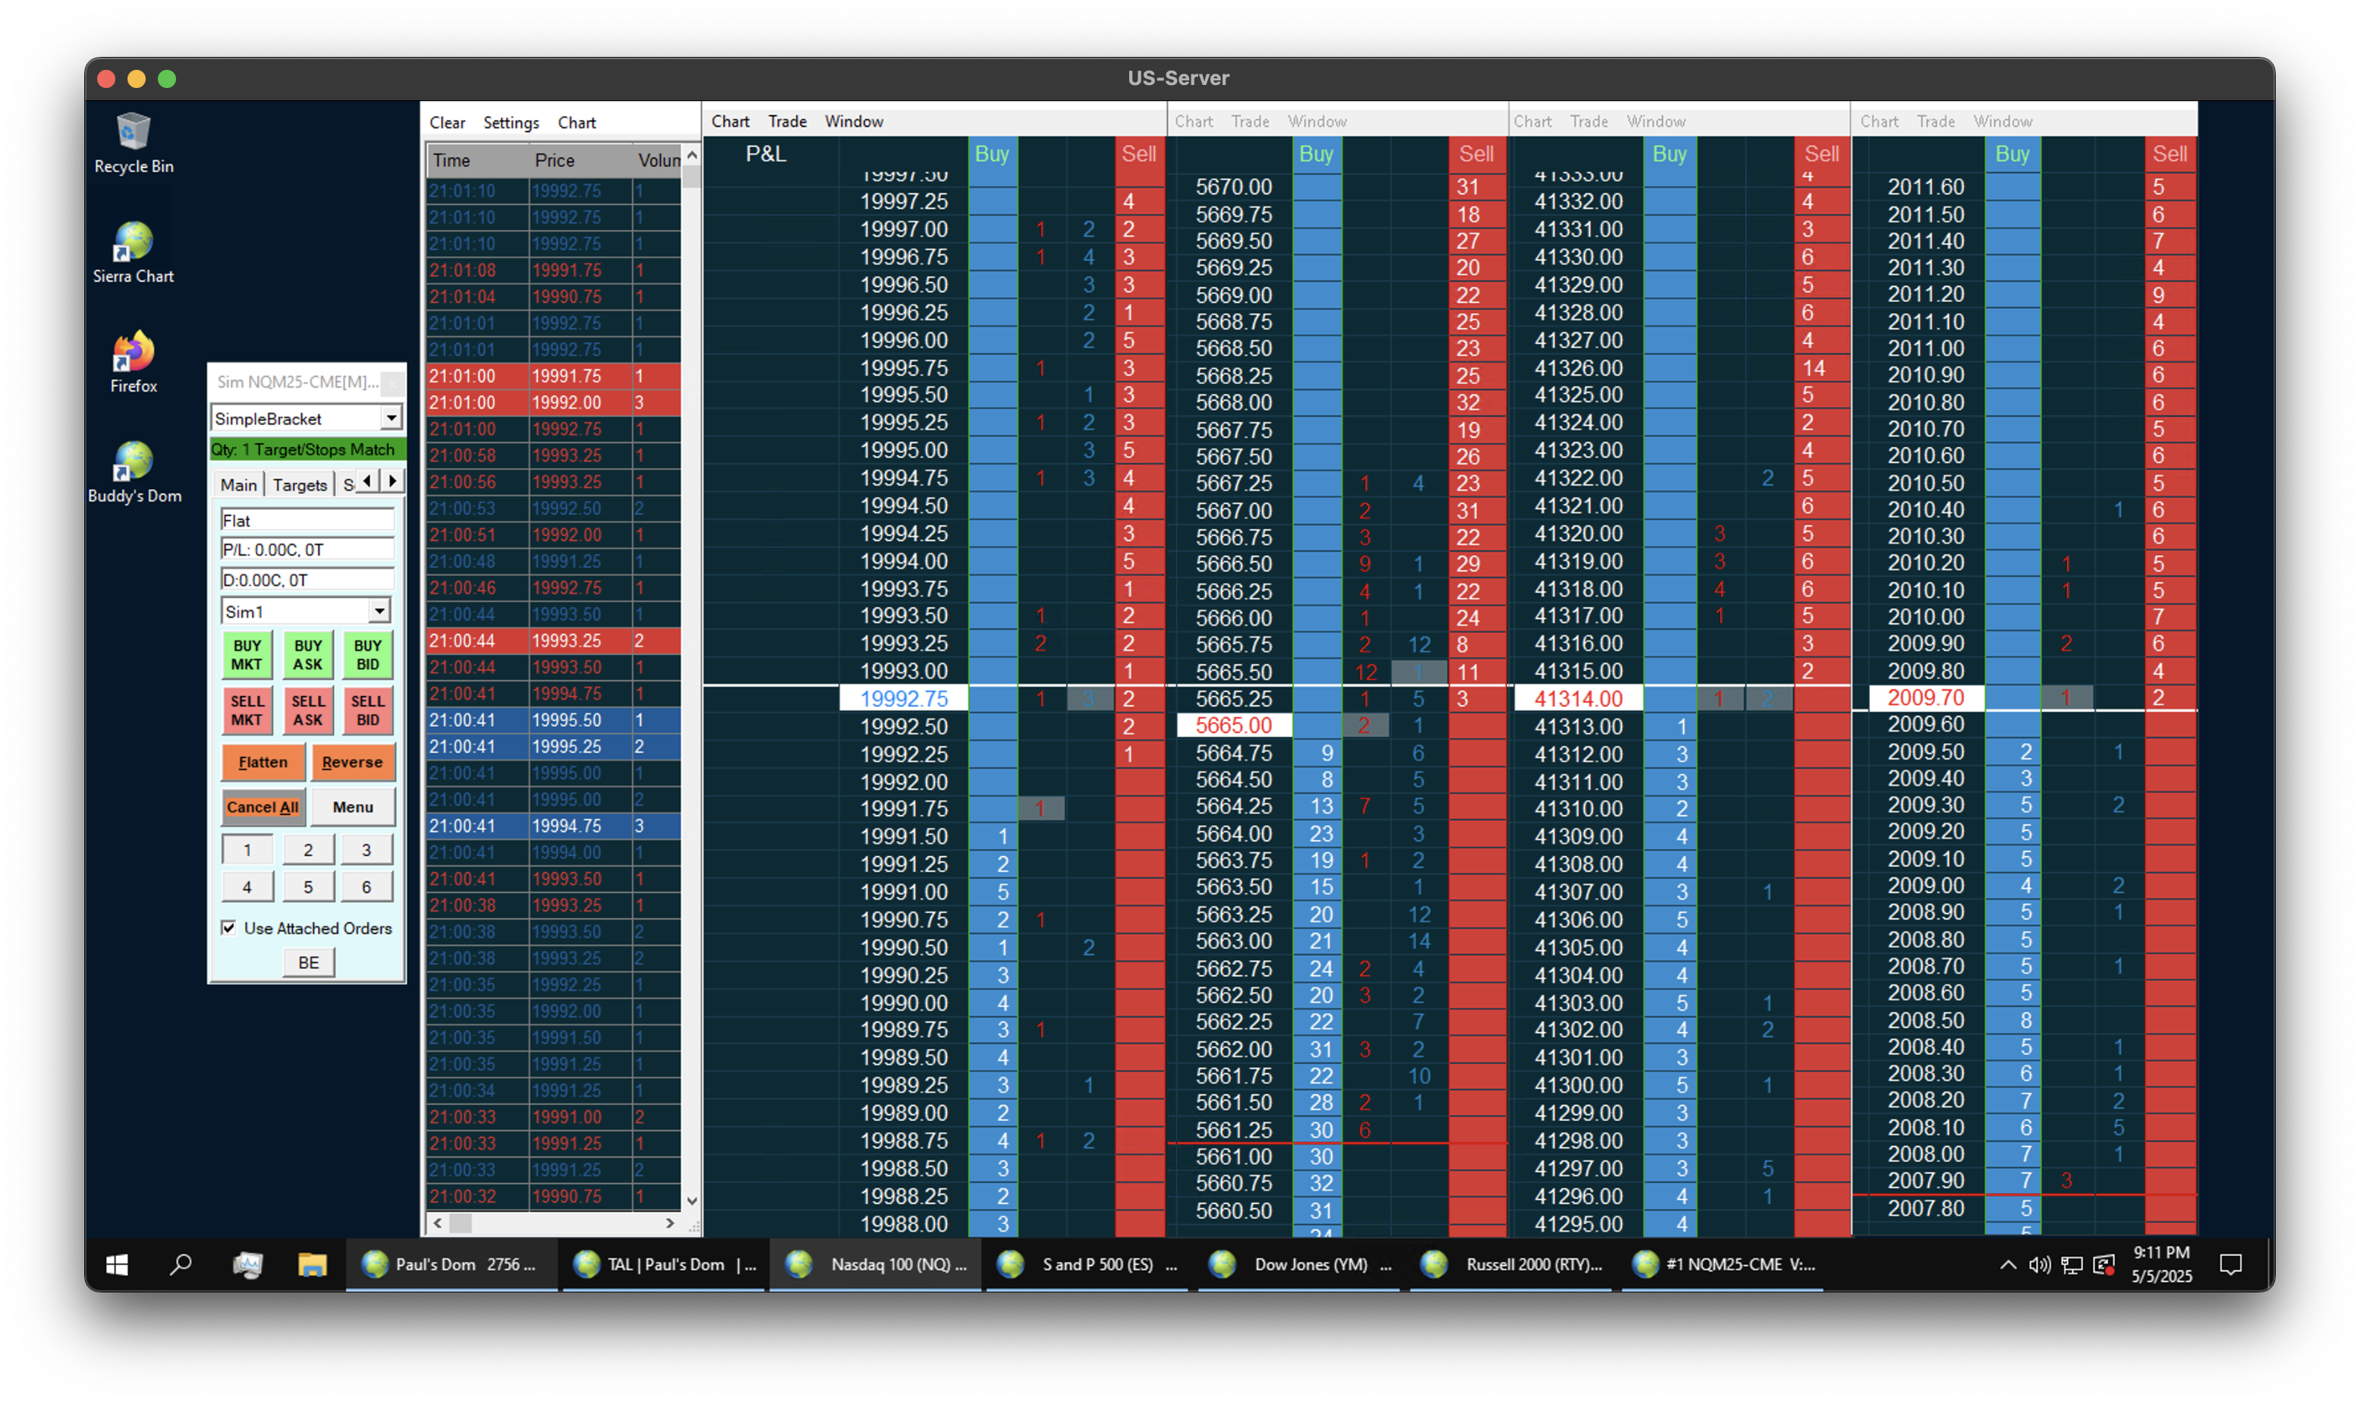The height and width of the screenshot is (1404, 2360).
Task: Click the volume speaker tray icon
Action: click(x=2039, y=1266)
